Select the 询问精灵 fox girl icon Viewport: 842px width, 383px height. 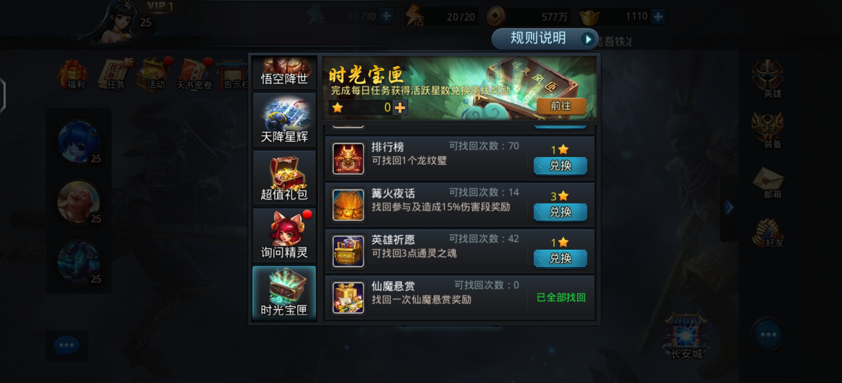[284, 235]
